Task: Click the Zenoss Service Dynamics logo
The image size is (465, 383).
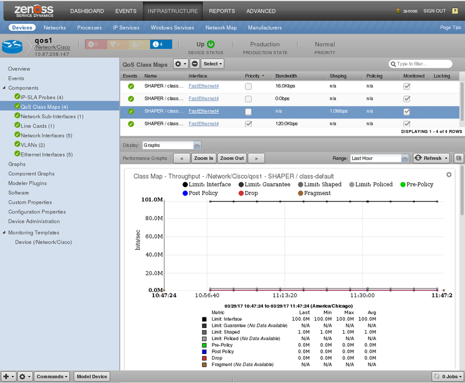Action: [x=34, y=11]
